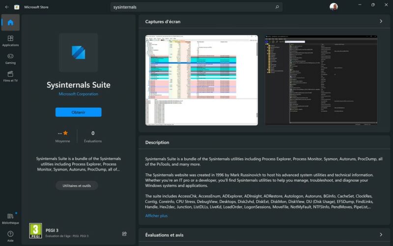Screen dimensions: 393x246
Task: Open the dark-themed screenshot thumbnail
Action: pos(321,80)
